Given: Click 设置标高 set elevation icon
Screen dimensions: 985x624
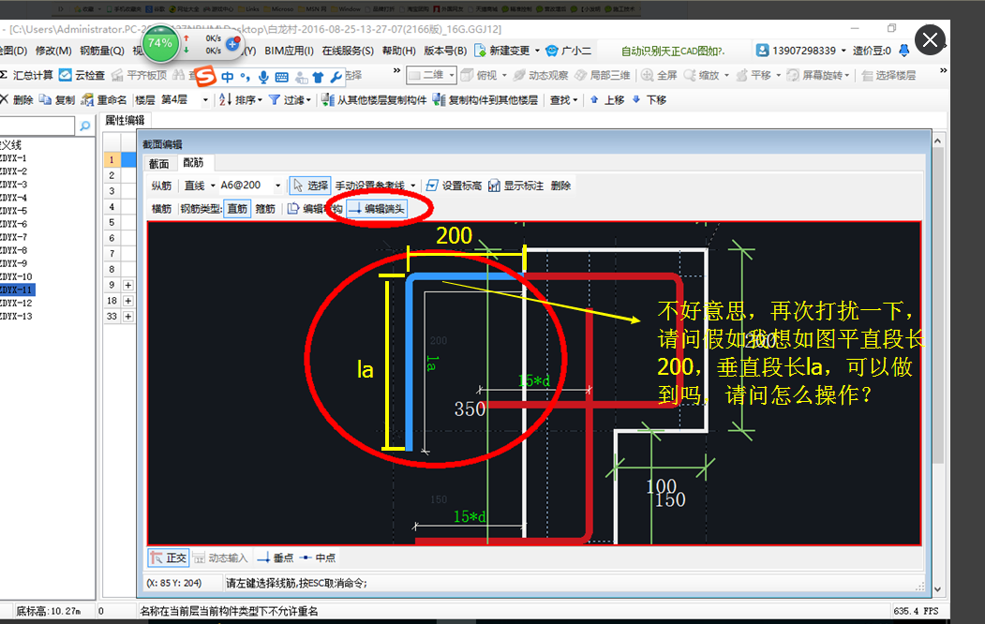Looking at the screenshot, I should [432, 186].
